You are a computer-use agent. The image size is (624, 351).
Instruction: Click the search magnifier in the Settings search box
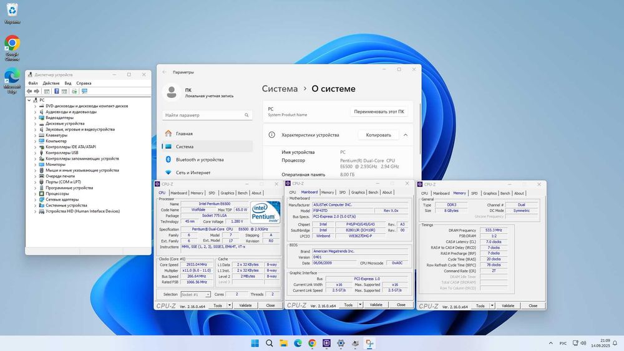246,115
